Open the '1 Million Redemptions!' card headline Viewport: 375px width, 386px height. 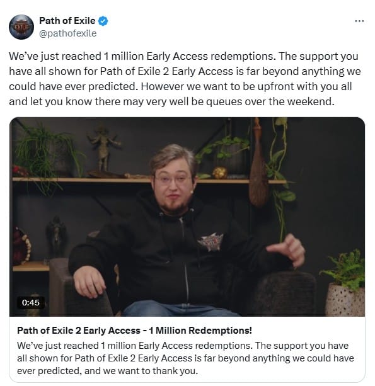tap(134, 331)
